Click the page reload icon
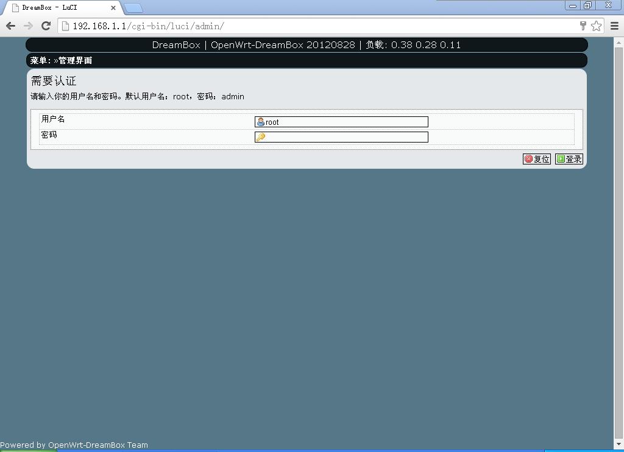 pyautogui.click(x=46, y=26)
